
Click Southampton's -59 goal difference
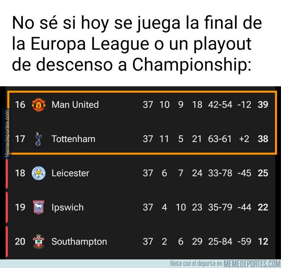pos(244,242)
